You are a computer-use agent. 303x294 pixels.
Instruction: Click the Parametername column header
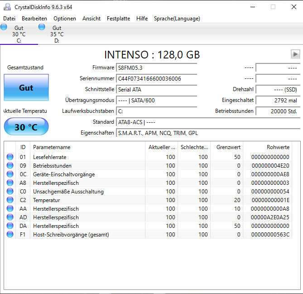coord(87,147)
